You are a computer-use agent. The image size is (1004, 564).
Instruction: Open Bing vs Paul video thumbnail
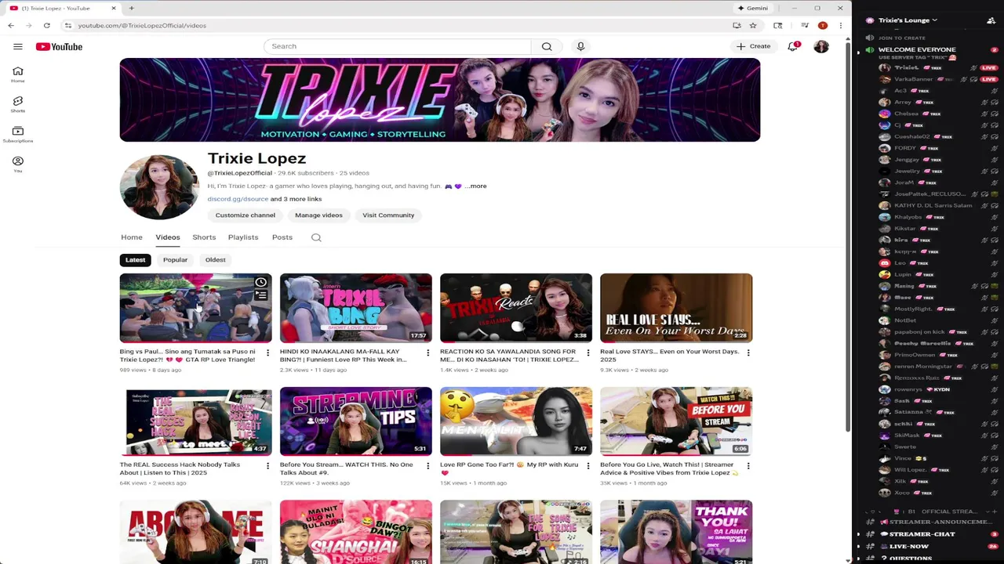(x=195, y=308)
